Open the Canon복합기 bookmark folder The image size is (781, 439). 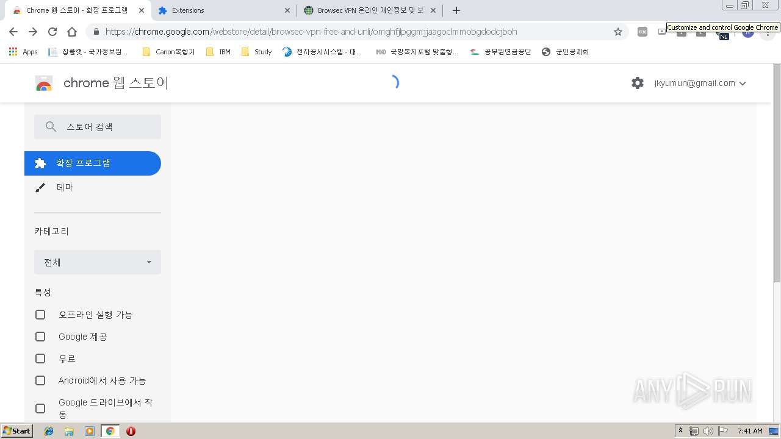point(168,52)
